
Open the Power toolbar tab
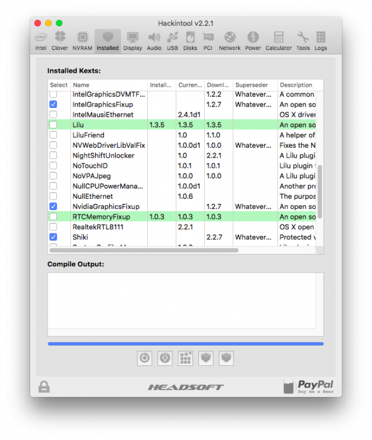pos(253,41)
